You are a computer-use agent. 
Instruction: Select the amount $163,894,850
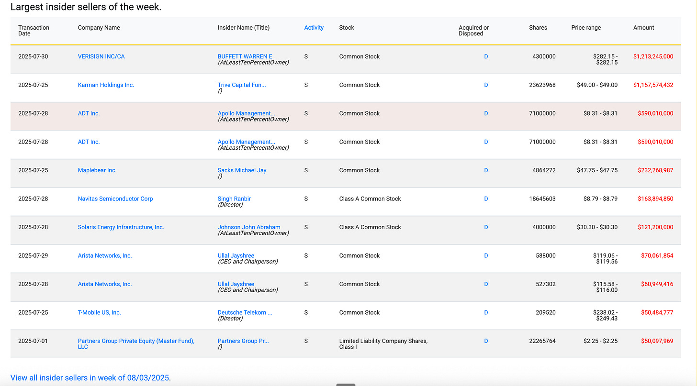point(655,199)
